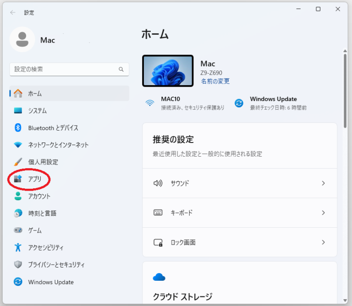Screen dimensions: 352x306
Task: Select the 個人用設定 paintbrush icon
Action: [x=18, y=162]
